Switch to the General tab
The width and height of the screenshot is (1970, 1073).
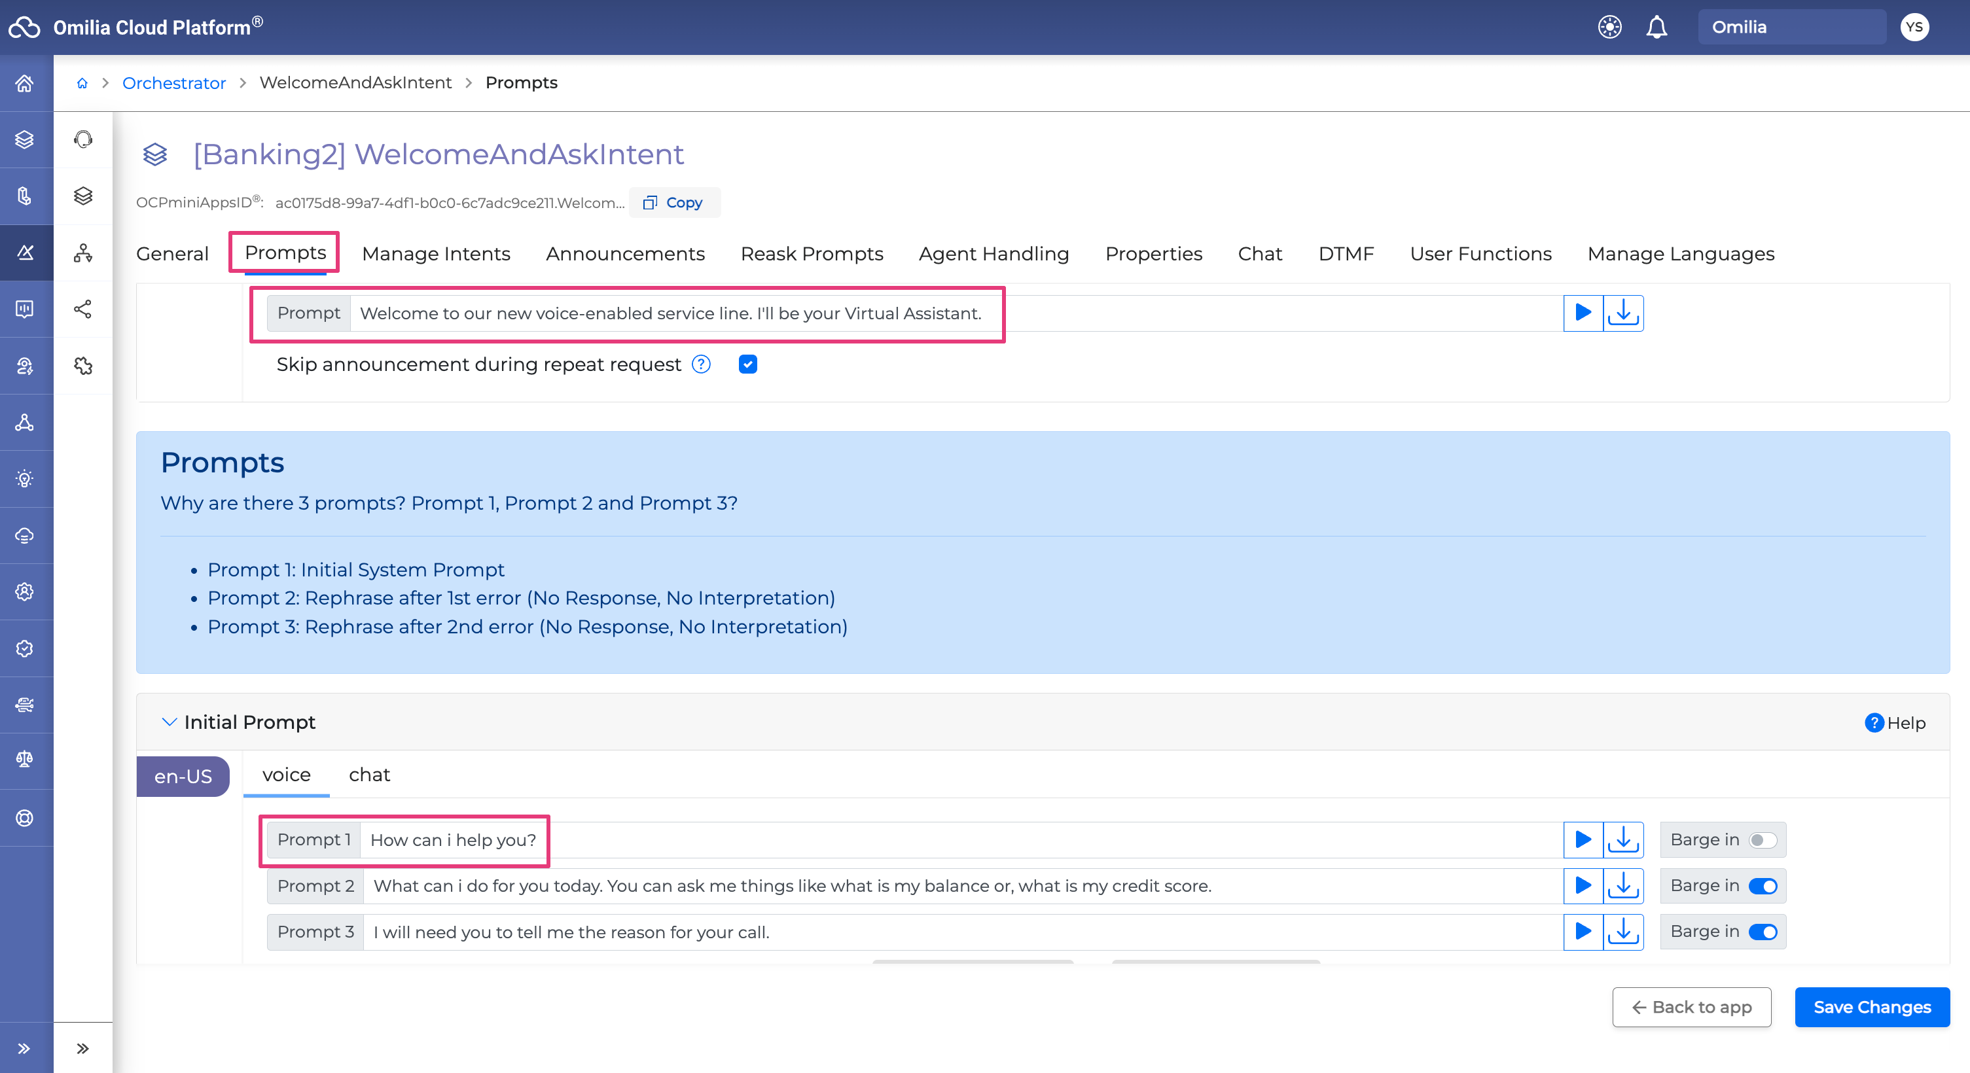click(172, 254)
